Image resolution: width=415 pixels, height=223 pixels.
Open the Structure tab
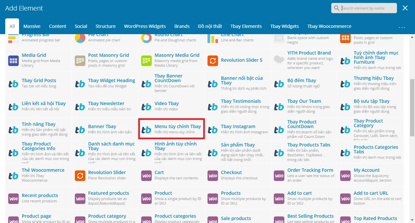(x=105, y=26)
